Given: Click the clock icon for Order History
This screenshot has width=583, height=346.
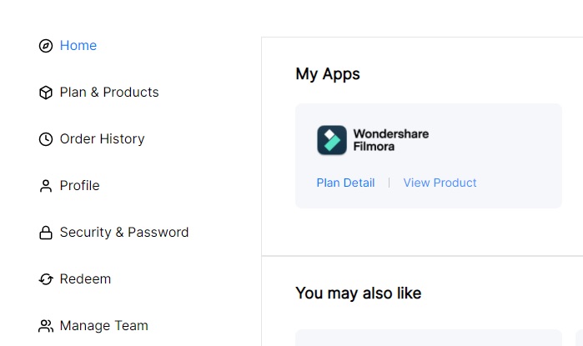Looking at the screenshot, I should [46, 139].
